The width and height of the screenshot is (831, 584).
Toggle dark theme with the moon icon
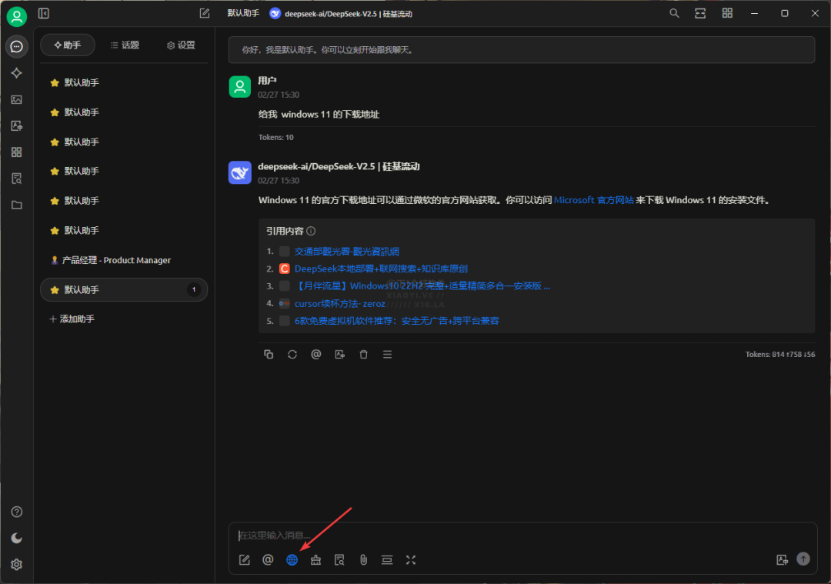[16, 538]
